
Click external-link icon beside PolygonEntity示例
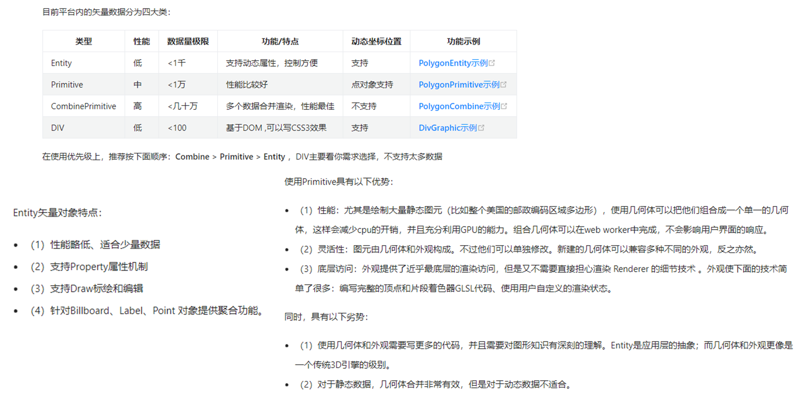click(x=492, y=63)
